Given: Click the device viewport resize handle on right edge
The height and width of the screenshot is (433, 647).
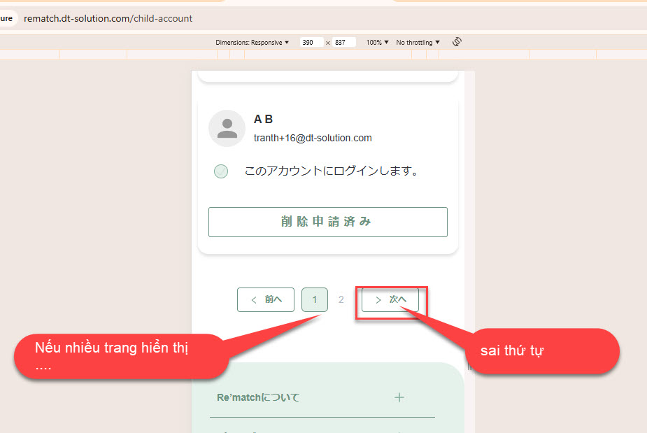Looking at the screenshot, I should click(x=470, y=366).
